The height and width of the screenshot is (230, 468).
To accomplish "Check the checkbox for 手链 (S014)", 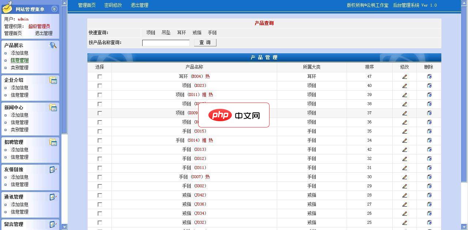I will tap(99, 140).
